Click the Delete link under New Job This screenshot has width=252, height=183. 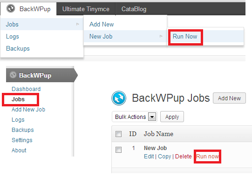point(184,156)
